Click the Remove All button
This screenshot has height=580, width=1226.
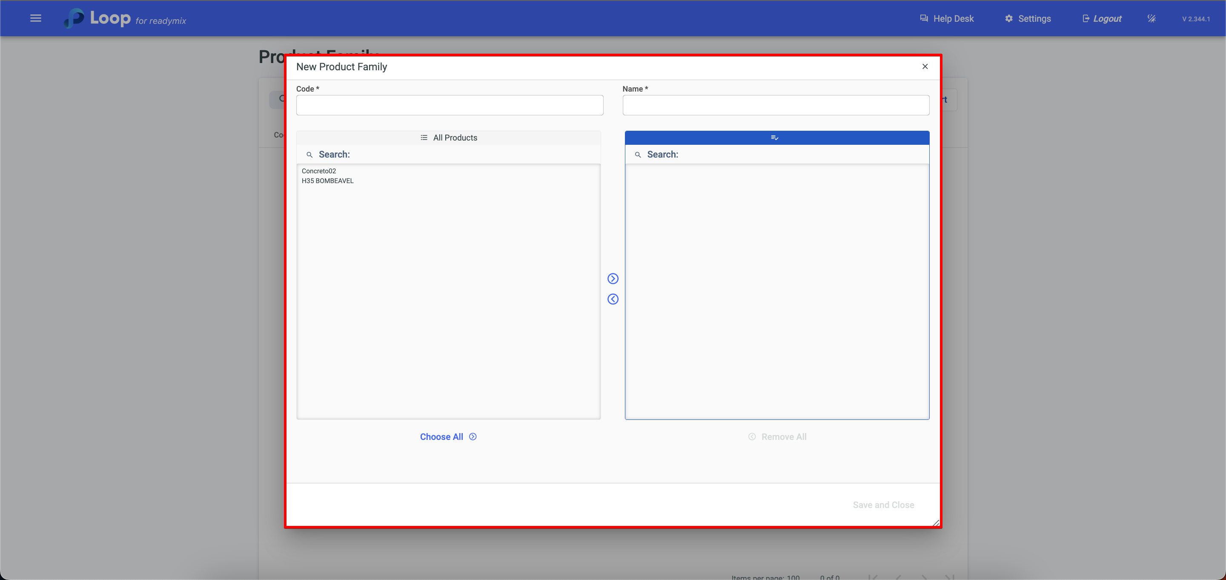point(777,436)
